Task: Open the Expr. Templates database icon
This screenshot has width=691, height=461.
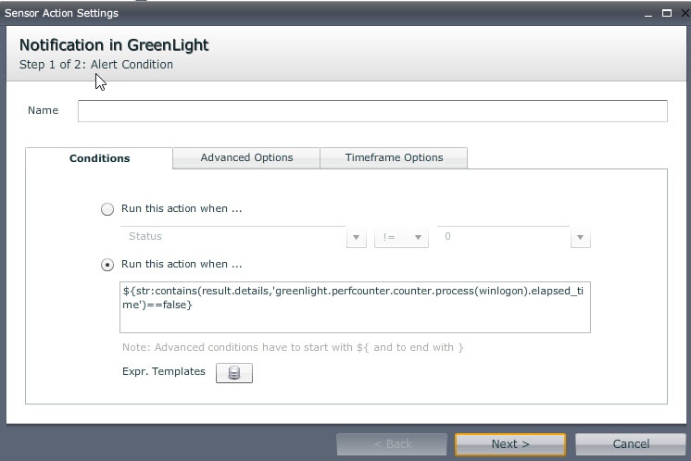Action: point(234,373)
